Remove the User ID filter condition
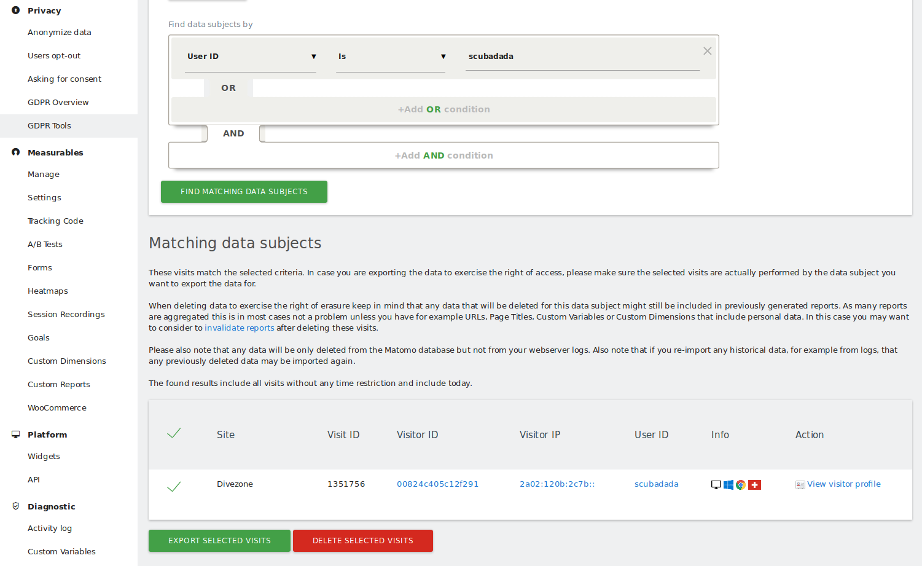 point(707,50)
